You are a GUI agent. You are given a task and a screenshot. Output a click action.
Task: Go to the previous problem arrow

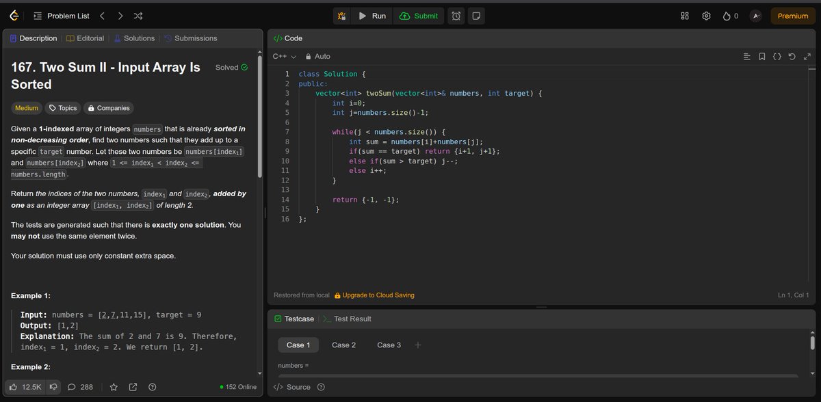click(x=102, y=16)
